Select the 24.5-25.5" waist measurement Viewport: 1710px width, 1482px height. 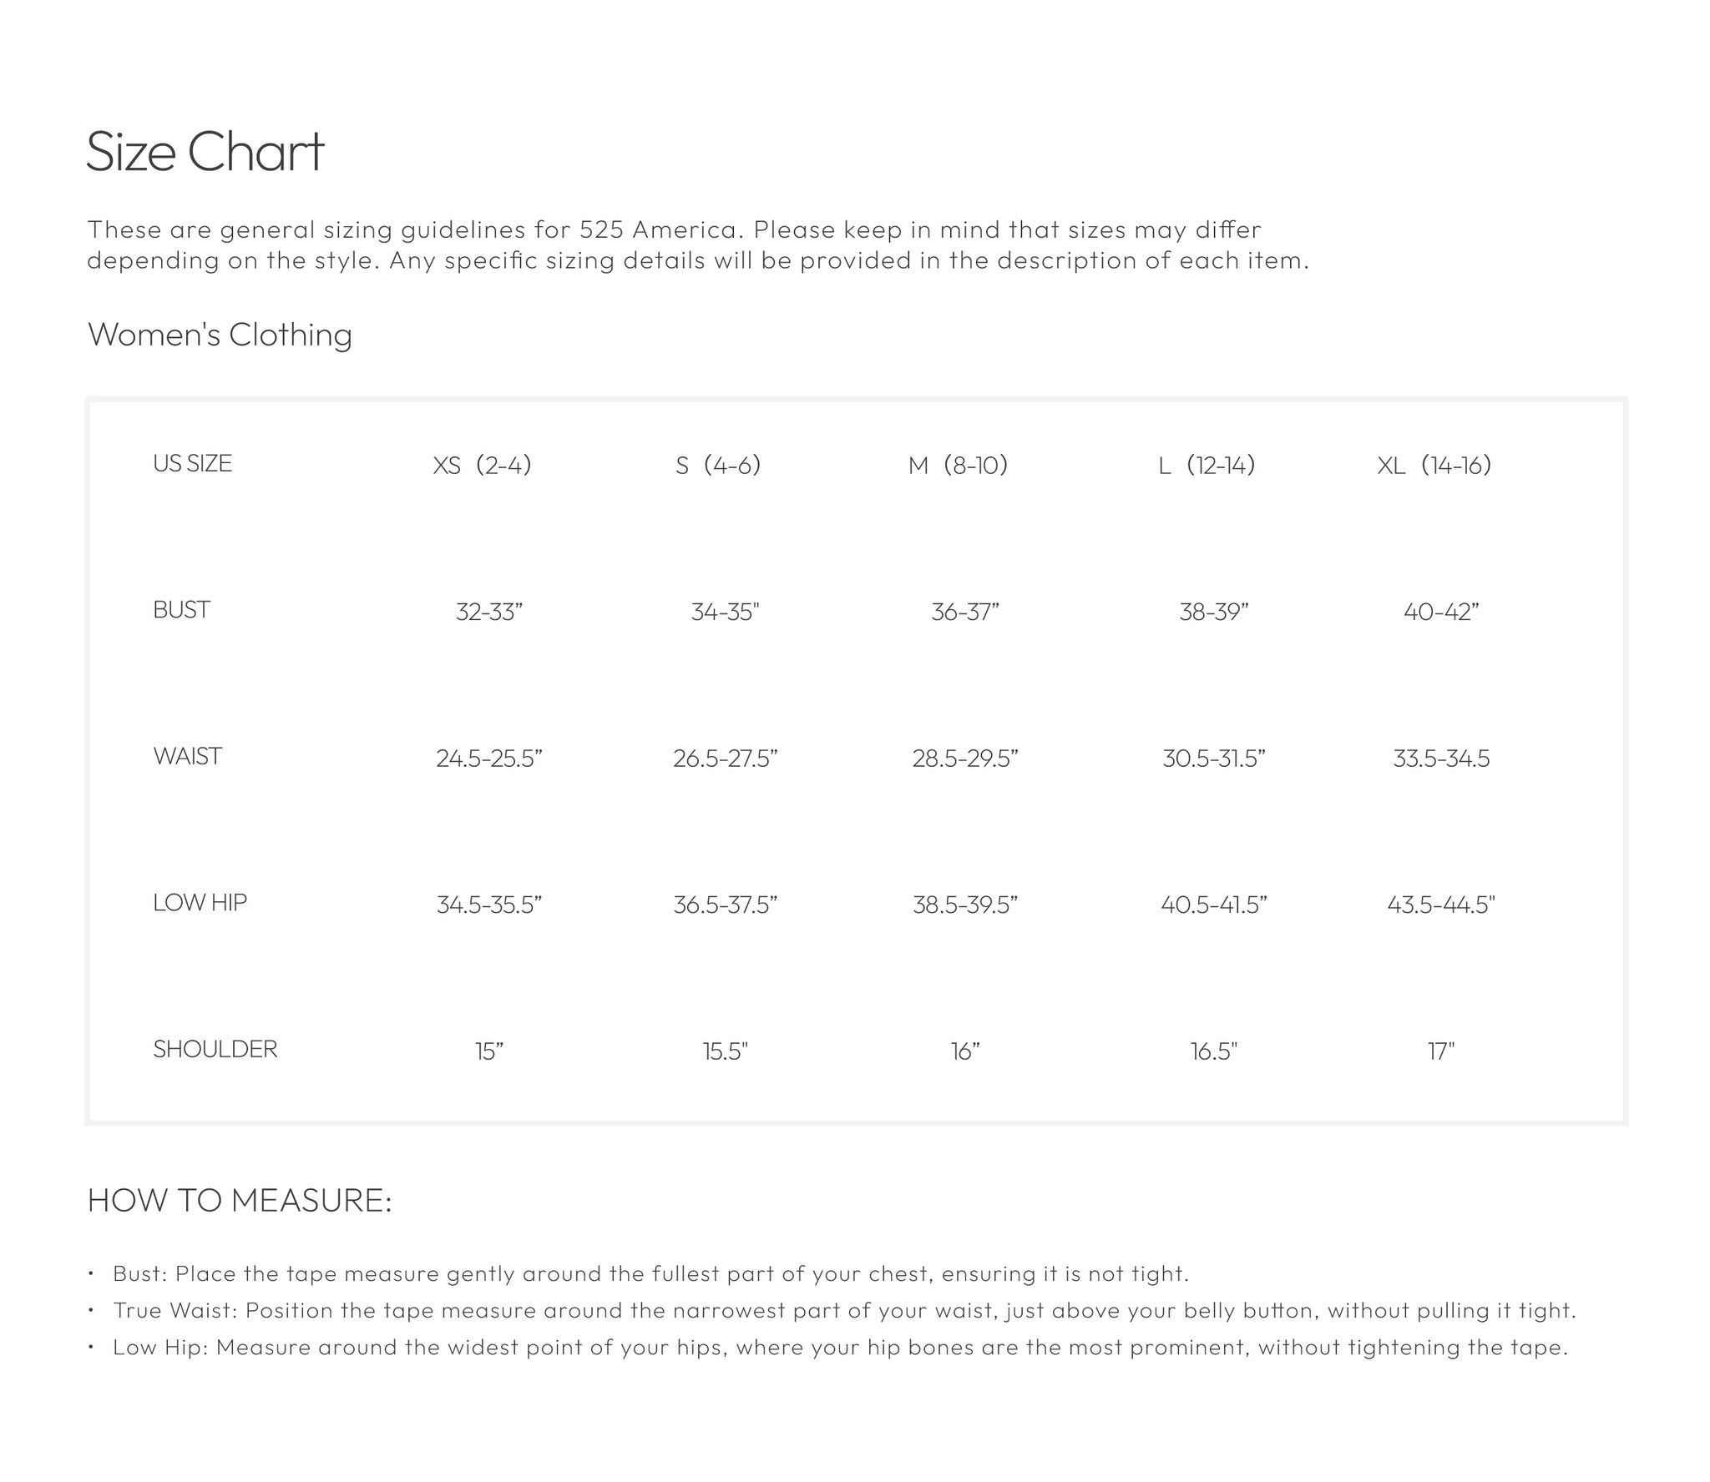pos(489,759)
